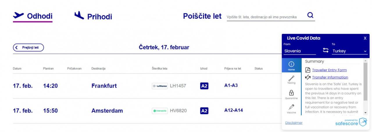Click the Lufthansa airline logo
Image resolution: width=372 pixels, height=132 pixels.
click(160, 86)
